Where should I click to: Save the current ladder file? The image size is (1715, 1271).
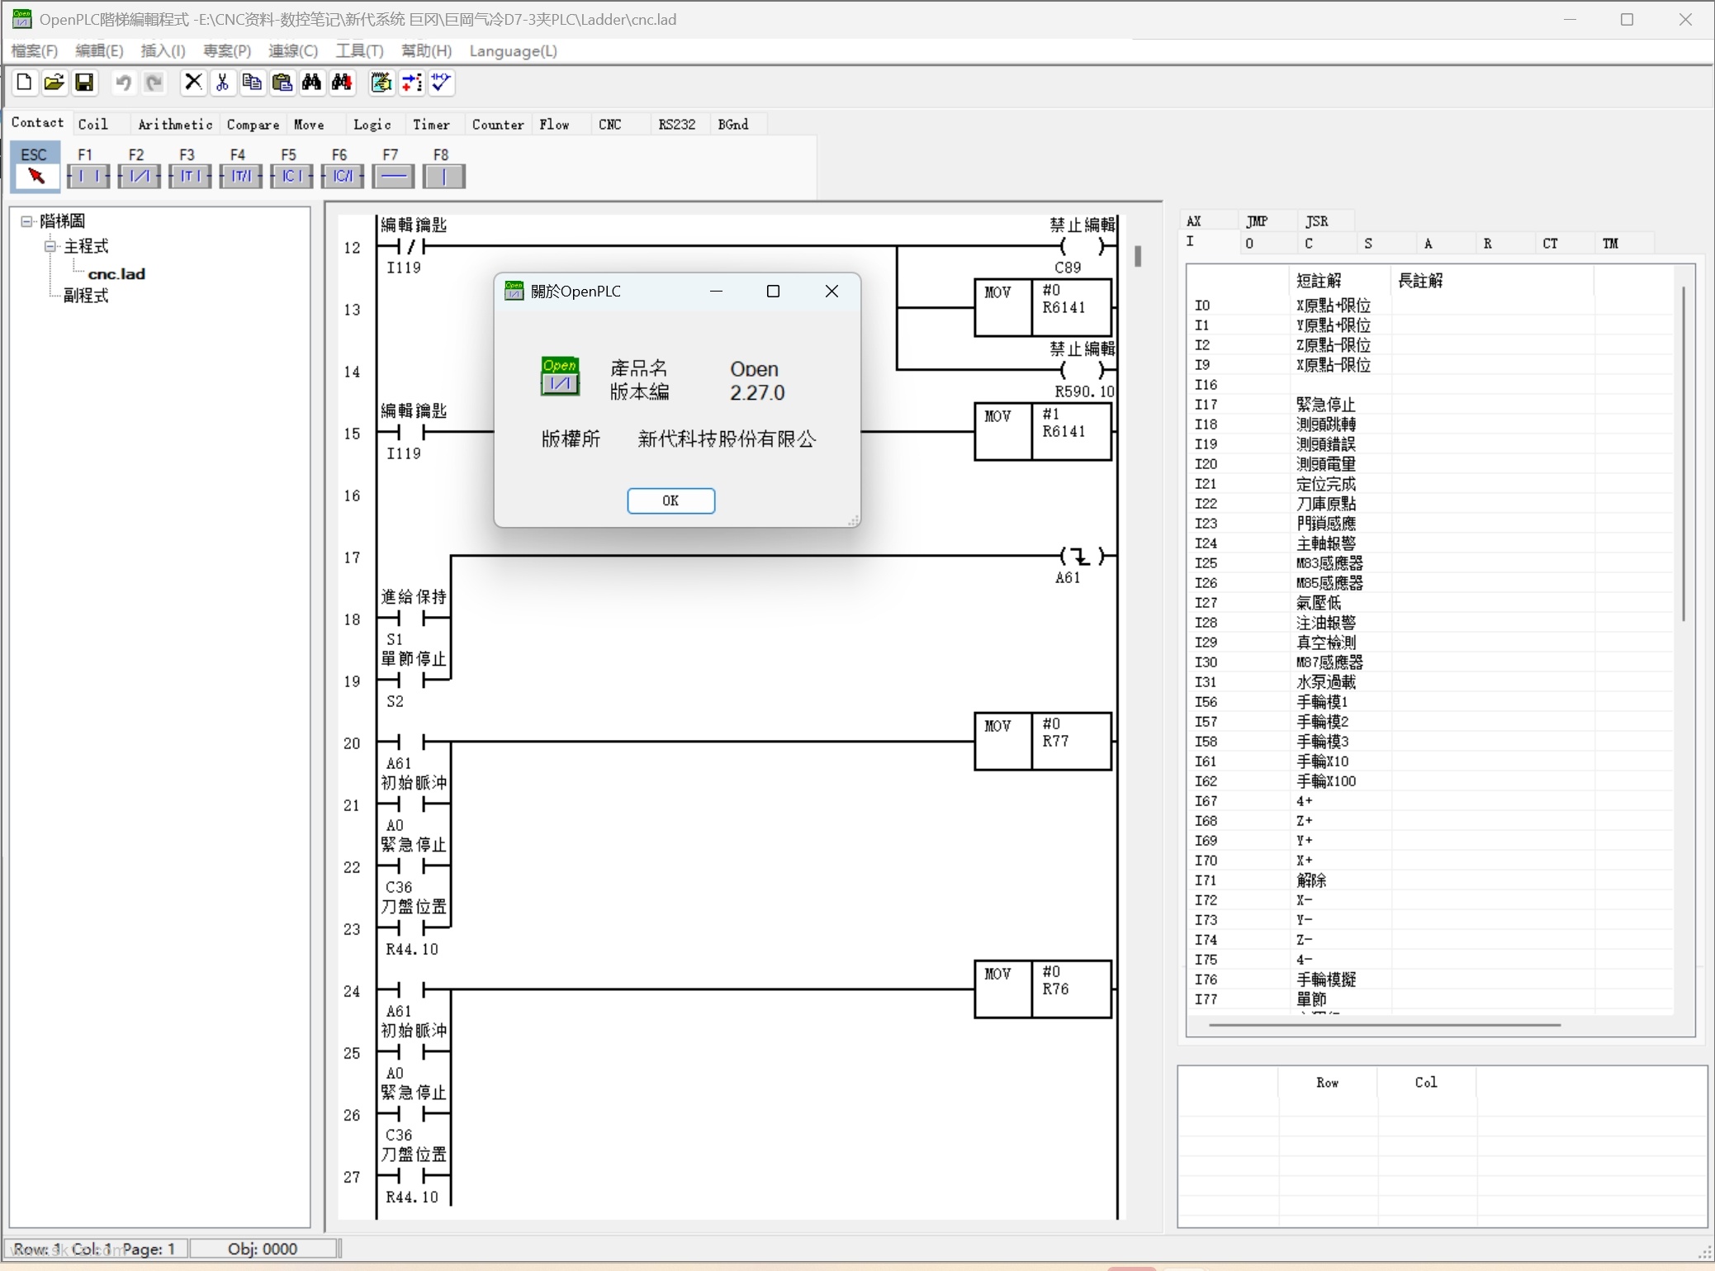point(83,83)
